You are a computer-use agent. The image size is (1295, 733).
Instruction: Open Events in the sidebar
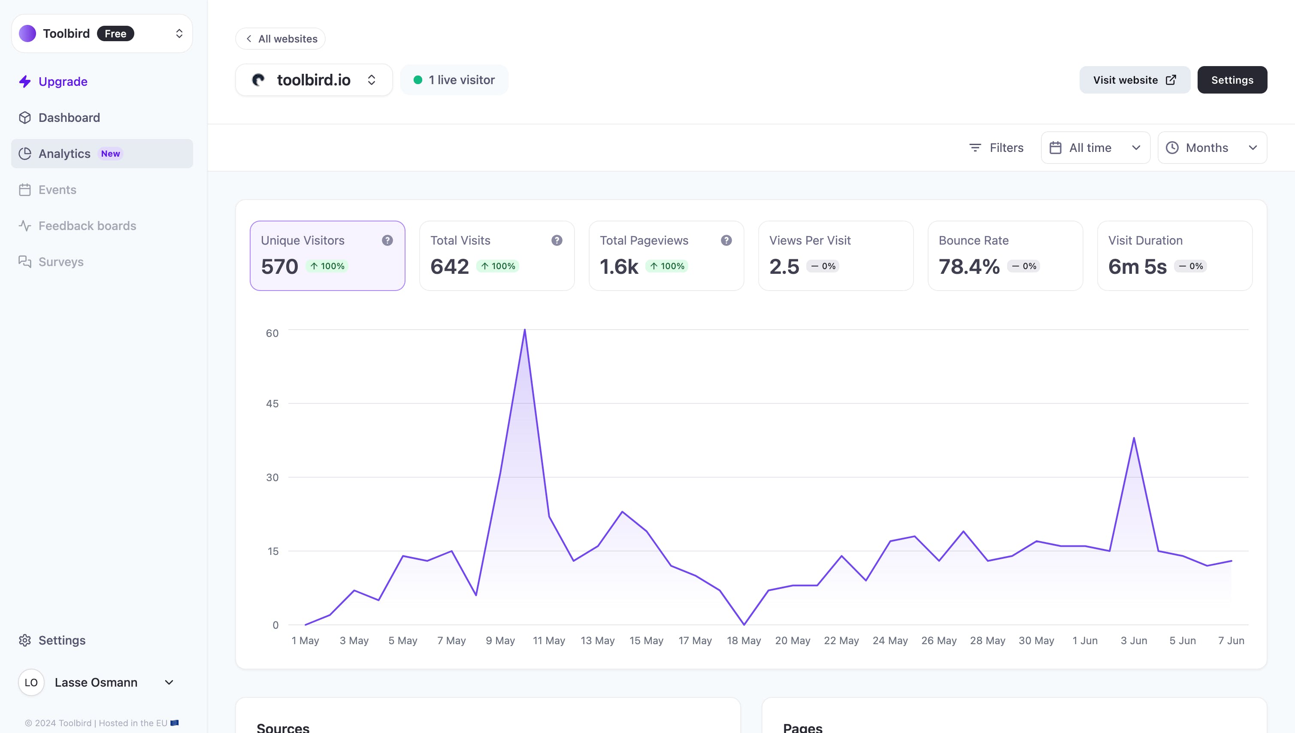pyautogui.click(x=102, y=190)
